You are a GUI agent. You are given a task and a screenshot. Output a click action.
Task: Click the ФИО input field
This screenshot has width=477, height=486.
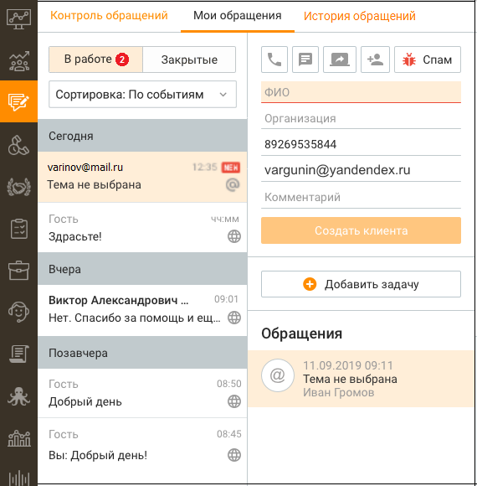click(361, 92)
